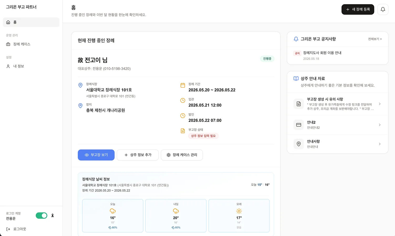Click the 내 정보 person icon
Viewport: 395px width, 236px height.
click(8, 66)
